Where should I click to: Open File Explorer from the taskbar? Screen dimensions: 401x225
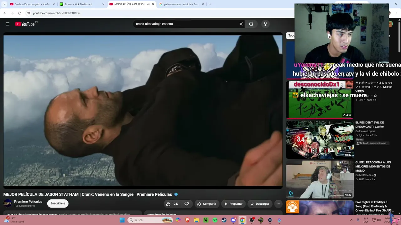(196, 220)
